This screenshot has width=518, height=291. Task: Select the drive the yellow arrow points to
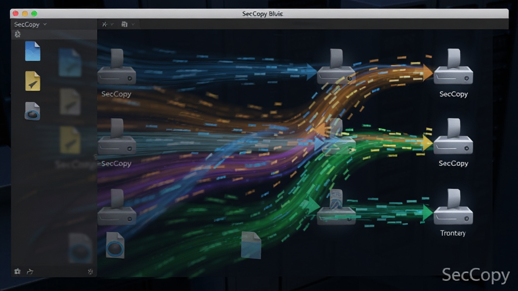click(x=453, y=136)
